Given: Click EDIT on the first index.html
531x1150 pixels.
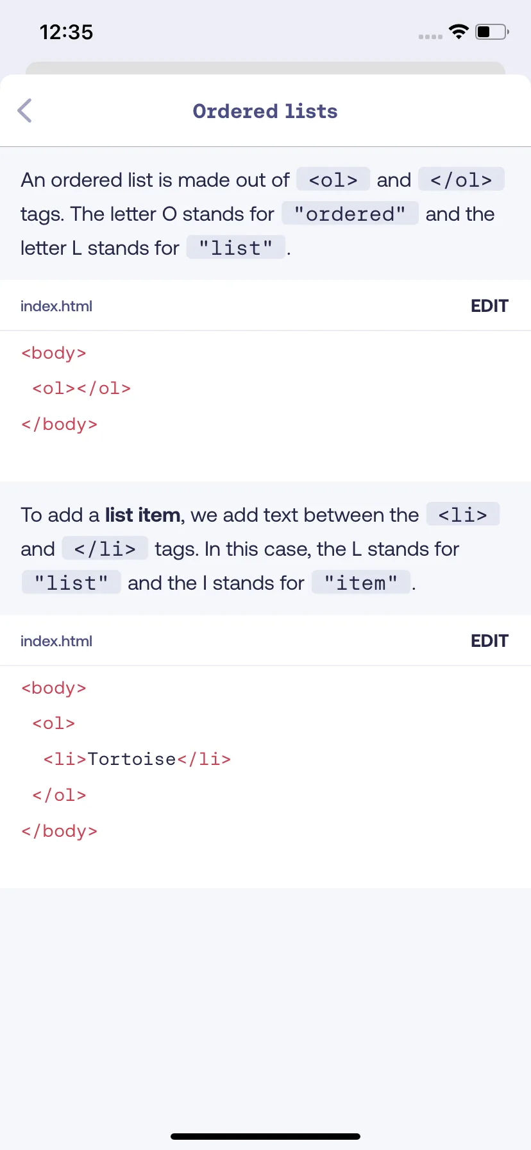Looking at the screenshot, I should (489, 305).
